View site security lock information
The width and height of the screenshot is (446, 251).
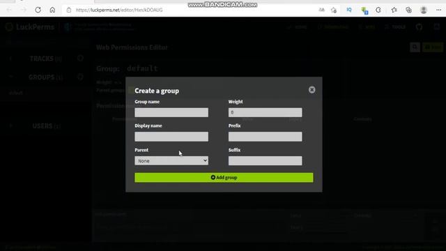click(69, 10)
